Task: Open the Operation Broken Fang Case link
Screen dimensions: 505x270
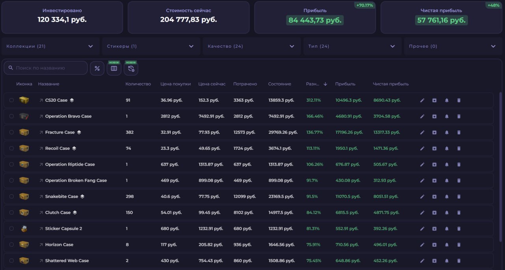Action: pyautogui.click(x=76, y=181)
